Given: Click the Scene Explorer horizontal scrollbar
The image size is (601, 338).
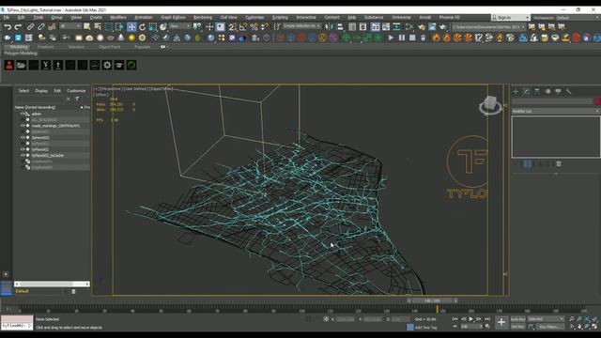Looking at the screenshot, I should point(52,284).
